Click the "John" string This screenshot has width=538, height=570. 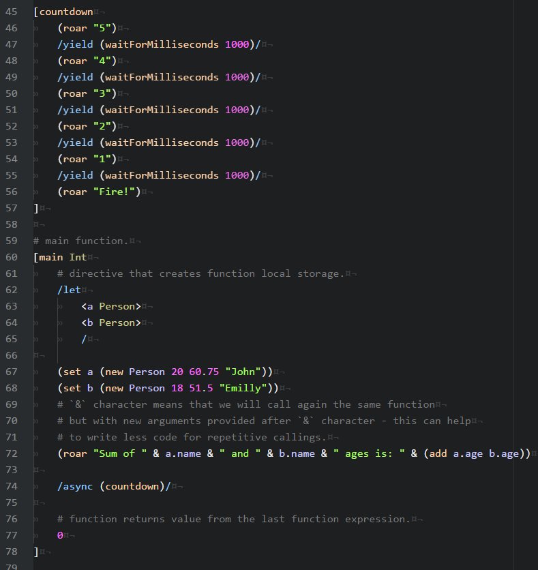point(243,372)
